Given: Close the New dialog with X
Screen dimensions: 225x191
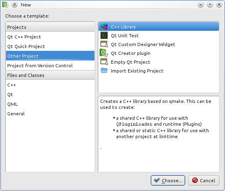Looking at the screenshot, I should pos(219,5).
